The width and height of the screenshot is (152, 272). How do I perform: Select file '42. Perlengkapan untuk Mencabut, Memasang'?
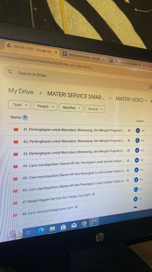(74, 141)
